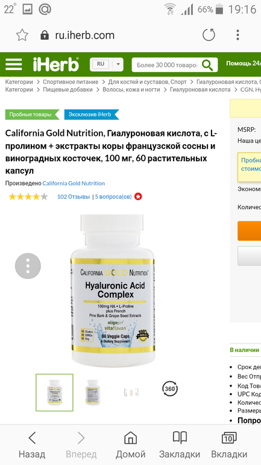Click the Гиалуроновая кислота breadcrumb
Image resolution: width=261 pixels, height=465 pixels.
point(200,89)
